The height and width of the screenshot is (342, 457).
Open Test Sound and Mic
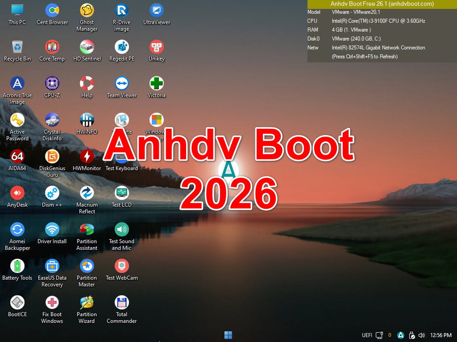click(x=121, y=236)
